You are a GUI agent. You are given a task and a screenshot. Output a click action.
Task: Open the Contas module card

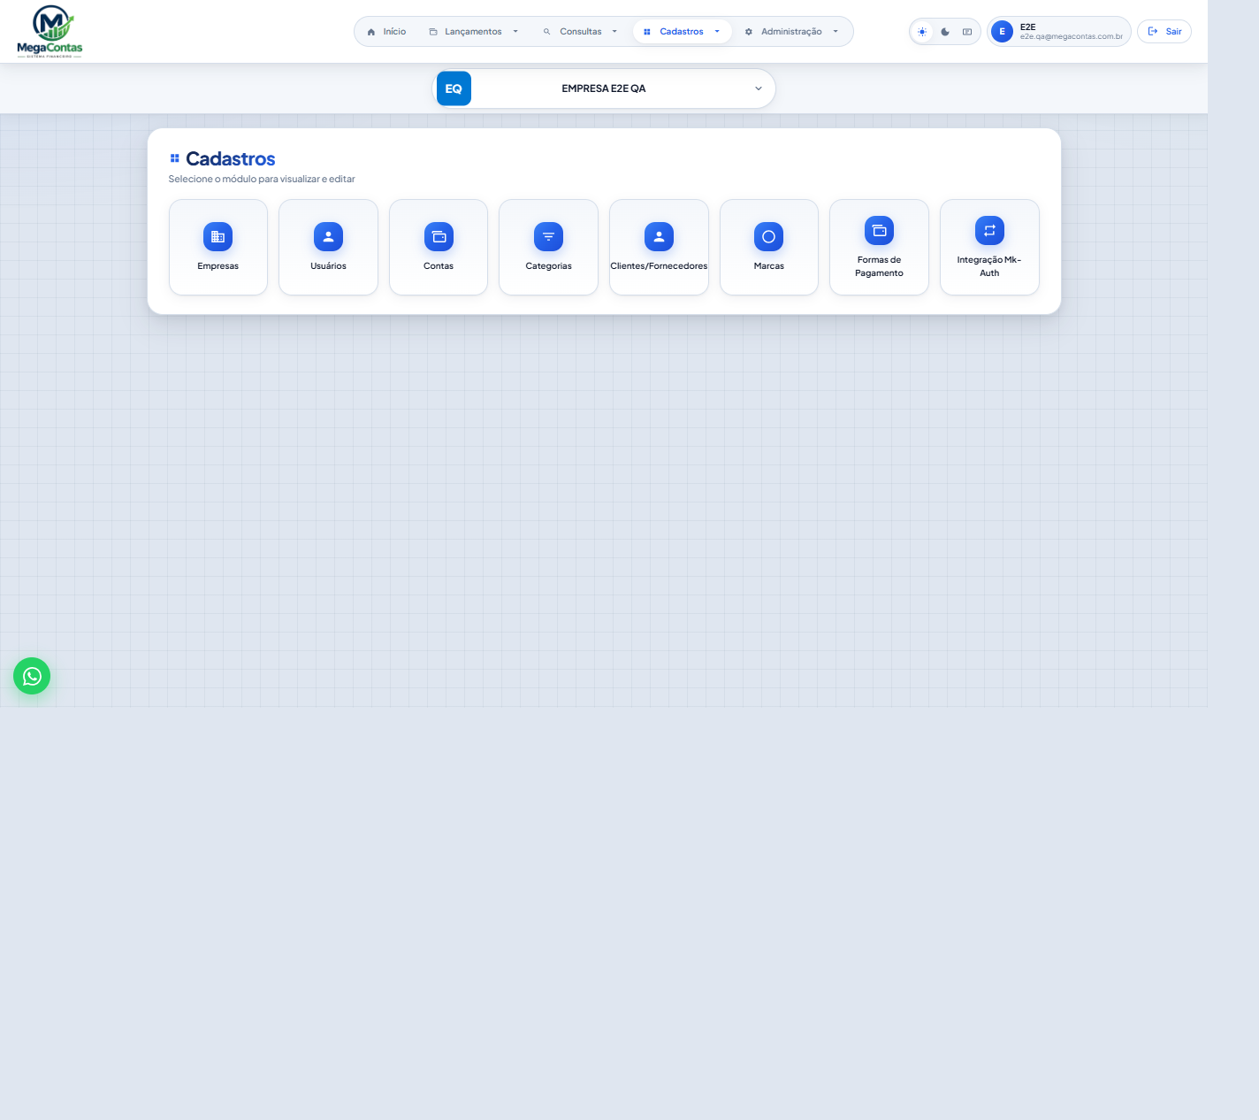439,247
